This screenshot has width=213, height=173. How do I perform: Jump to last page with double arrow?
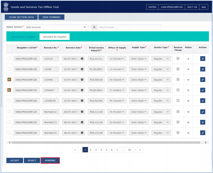click(140, 150)
